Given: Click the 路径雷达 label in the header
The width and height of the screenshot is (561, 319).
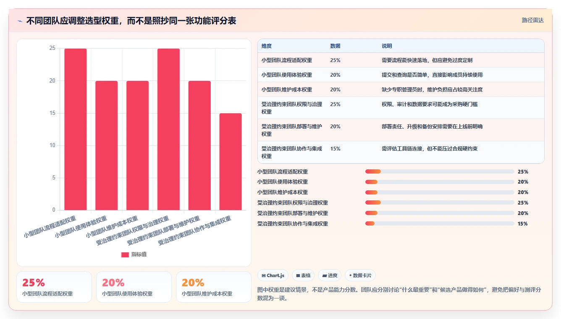Looking at the screenshot, I should (532, 20).
